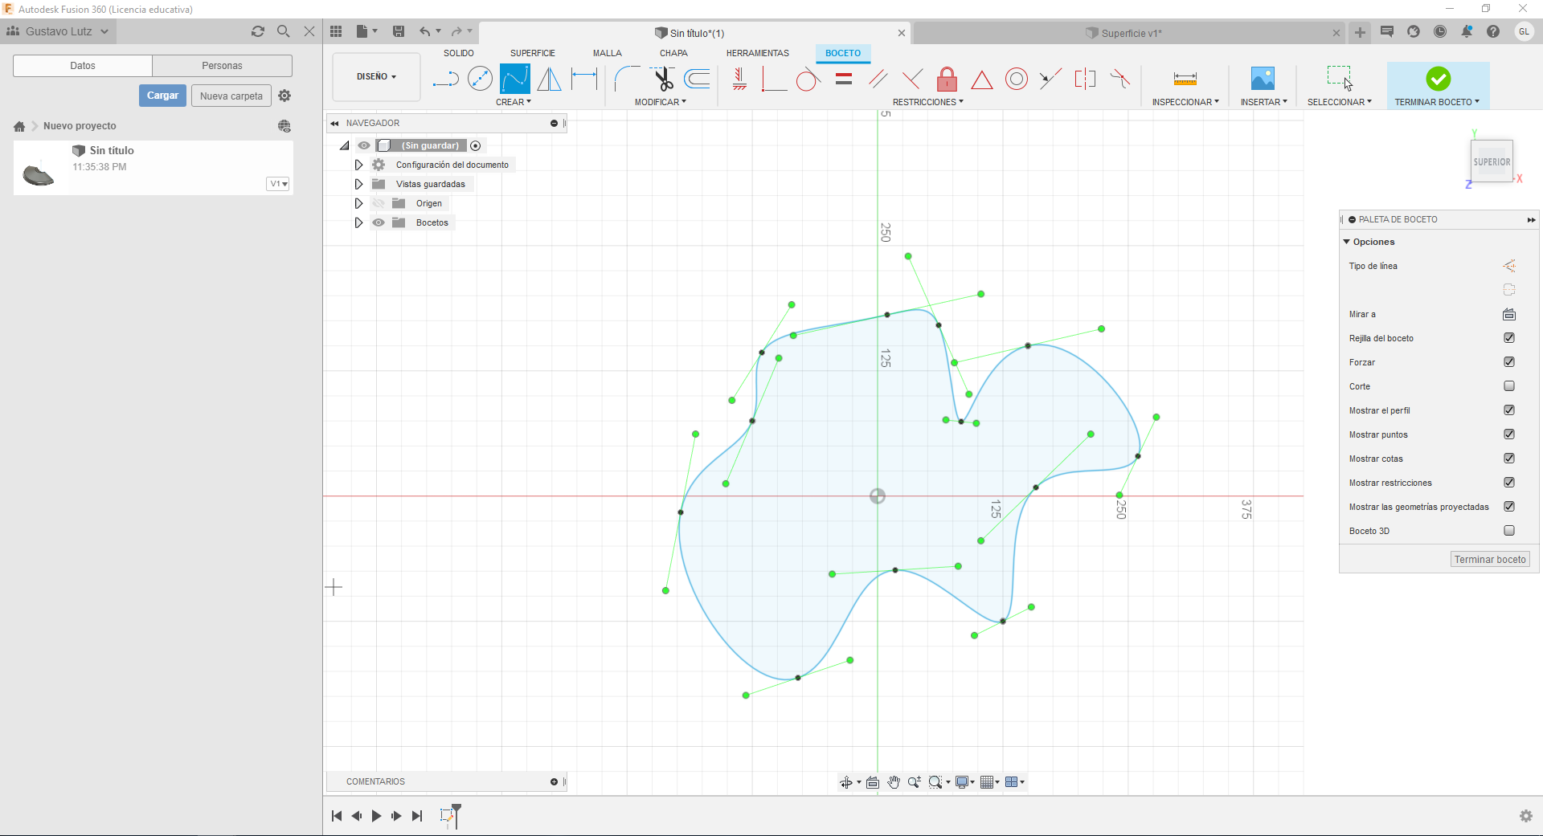The image size is (1543, 836).
Task: Click the Measure tool icon
Action: click(x=1185, y=79)
